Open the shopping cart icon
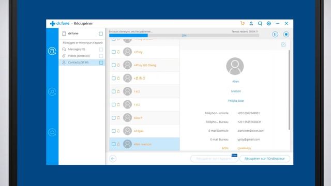 243,23
